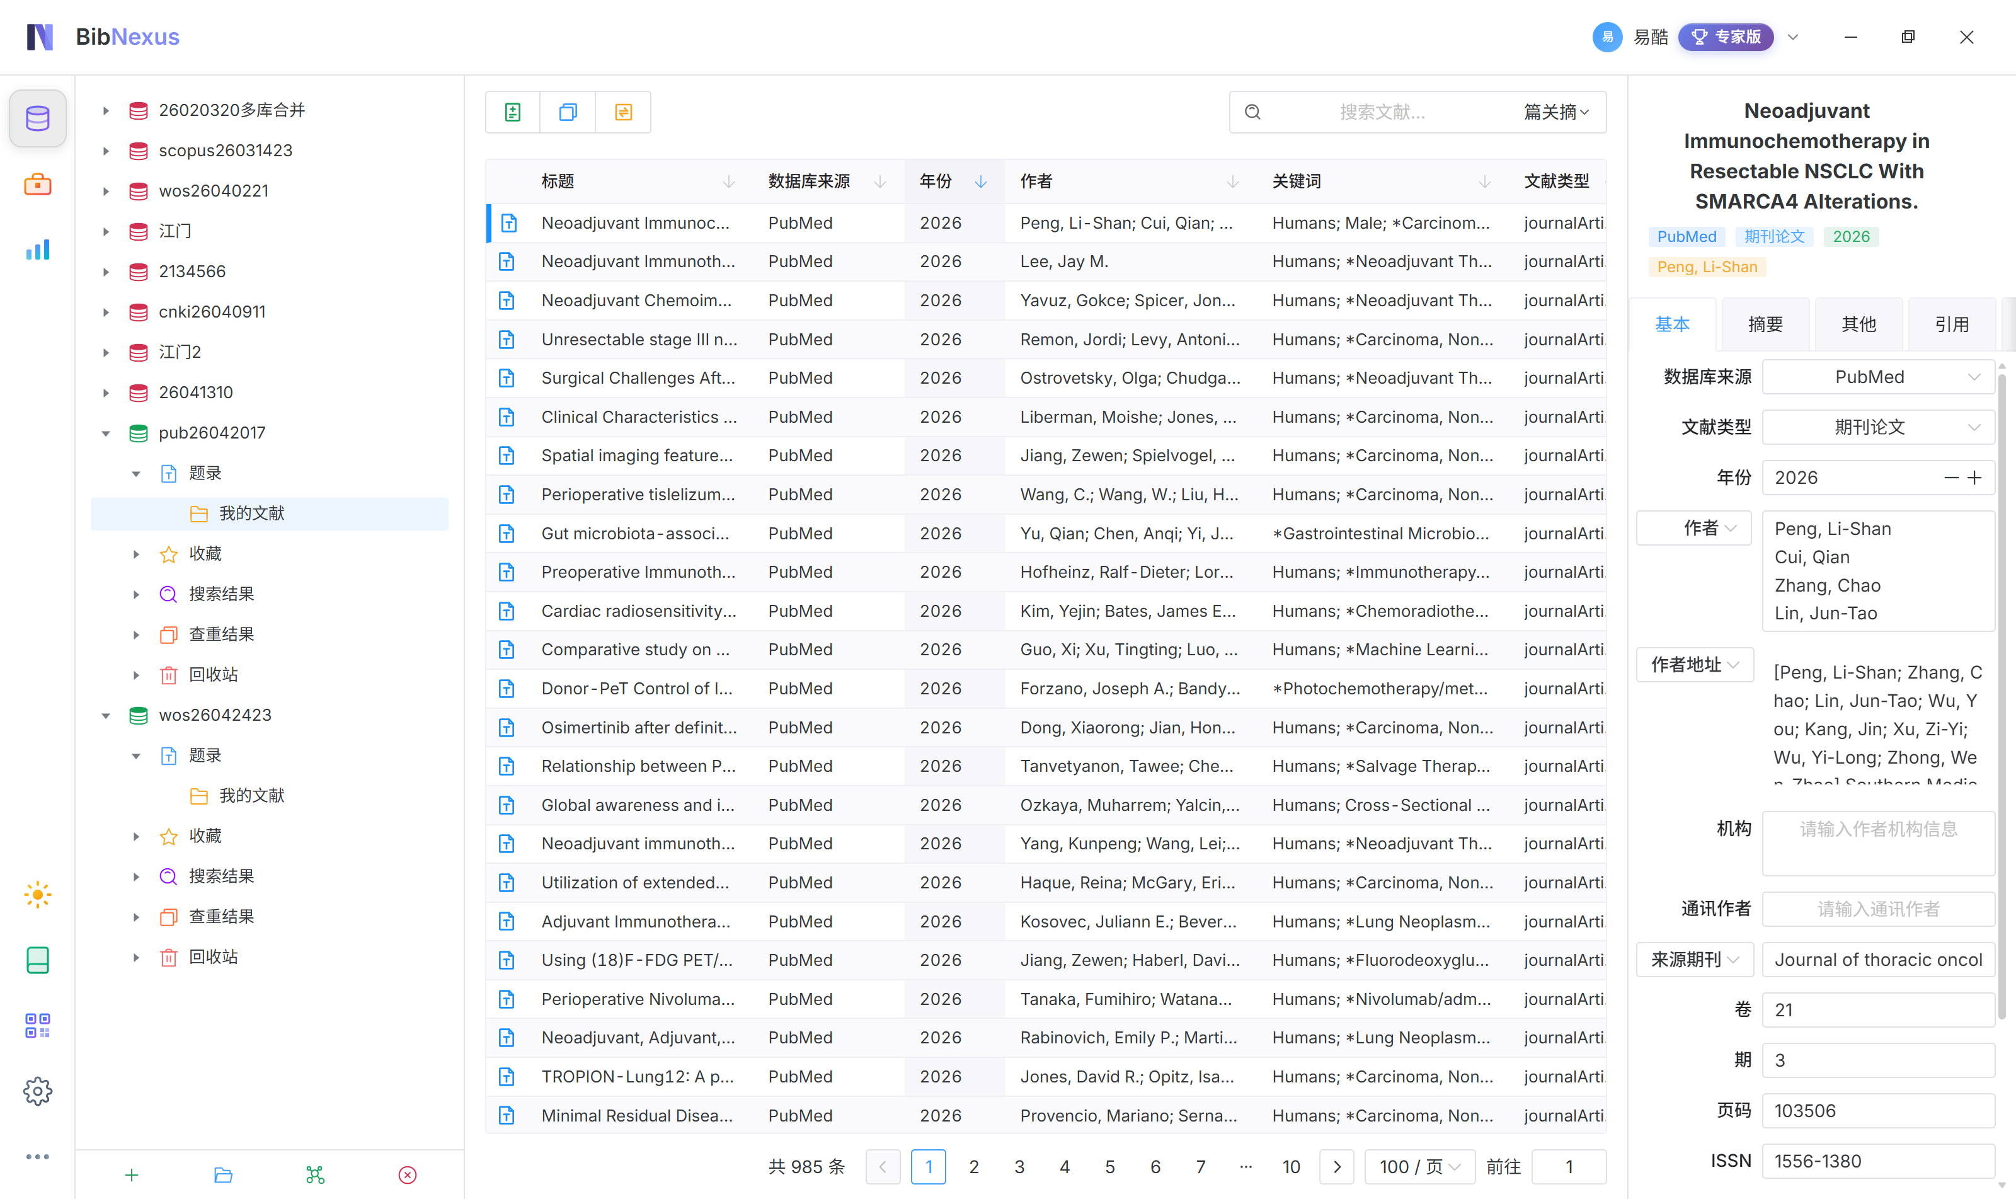The width and height of the screenshot is (2016, 1199).
Task: Open the 篇关摘 search scope dropdown
Action: (x=1557, y=112)
